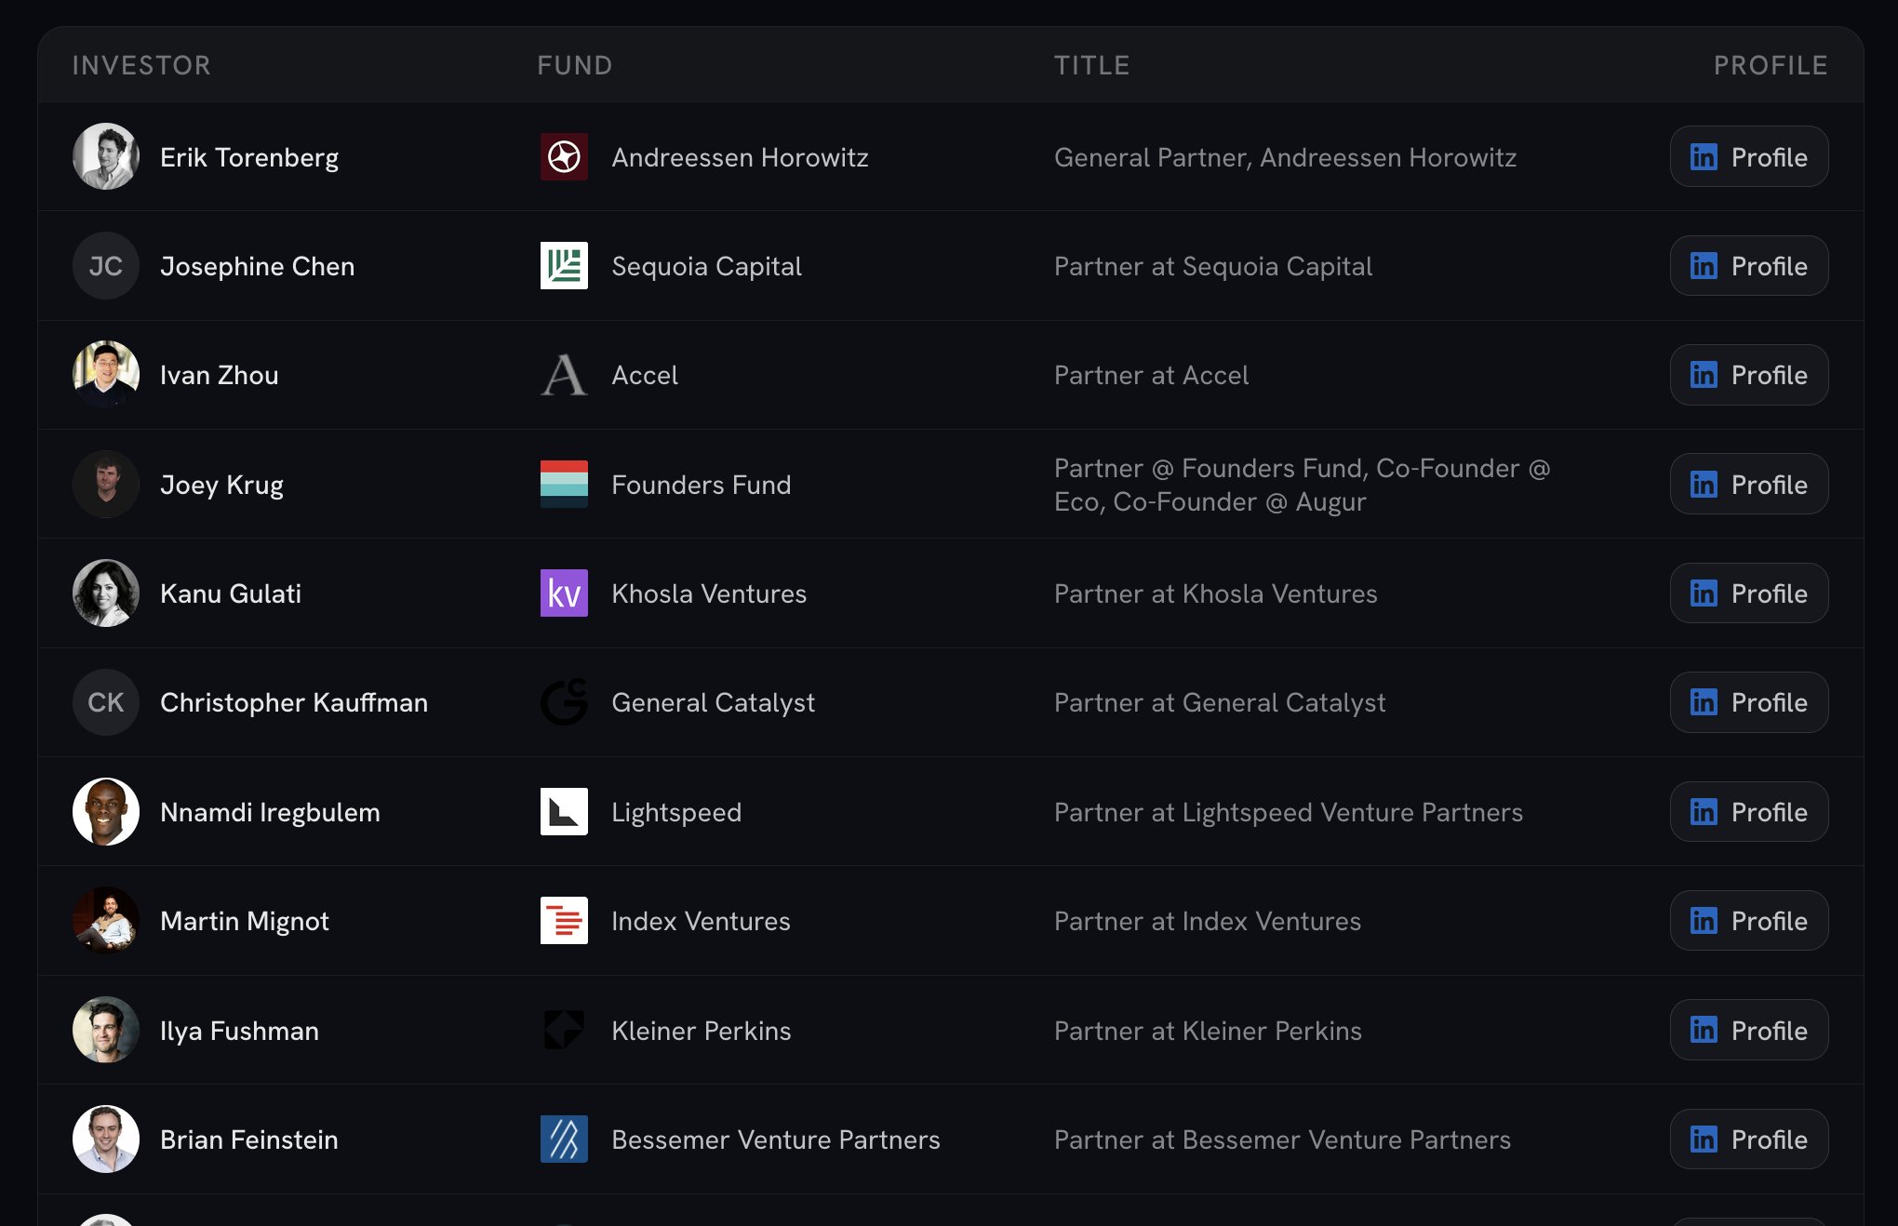Click Joey Krug's avatar photo

[106, 484]
